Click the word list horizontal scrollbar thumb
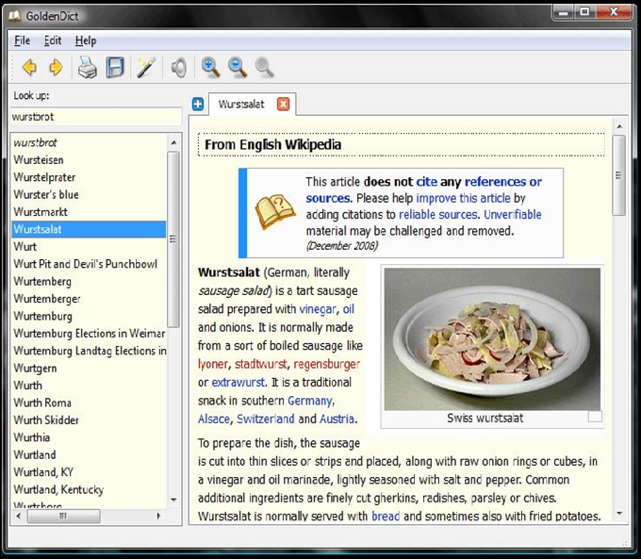Viewport: 641px width, 559px height. [x=63, y=516]
